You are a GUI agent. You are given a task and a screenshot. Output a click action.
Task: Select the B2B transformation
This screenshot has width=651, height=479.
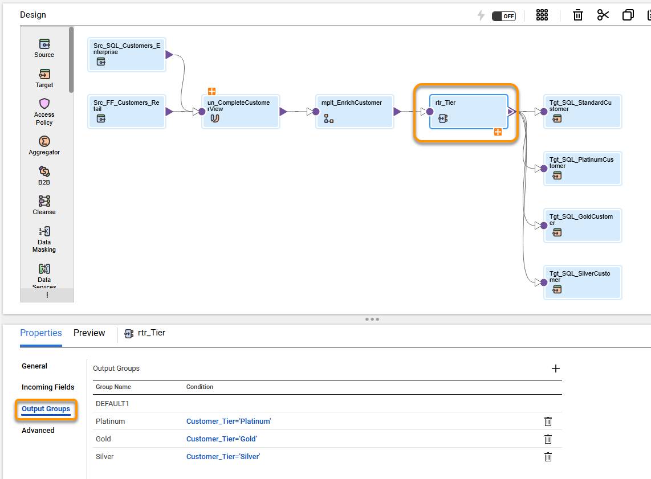(44, 175)
